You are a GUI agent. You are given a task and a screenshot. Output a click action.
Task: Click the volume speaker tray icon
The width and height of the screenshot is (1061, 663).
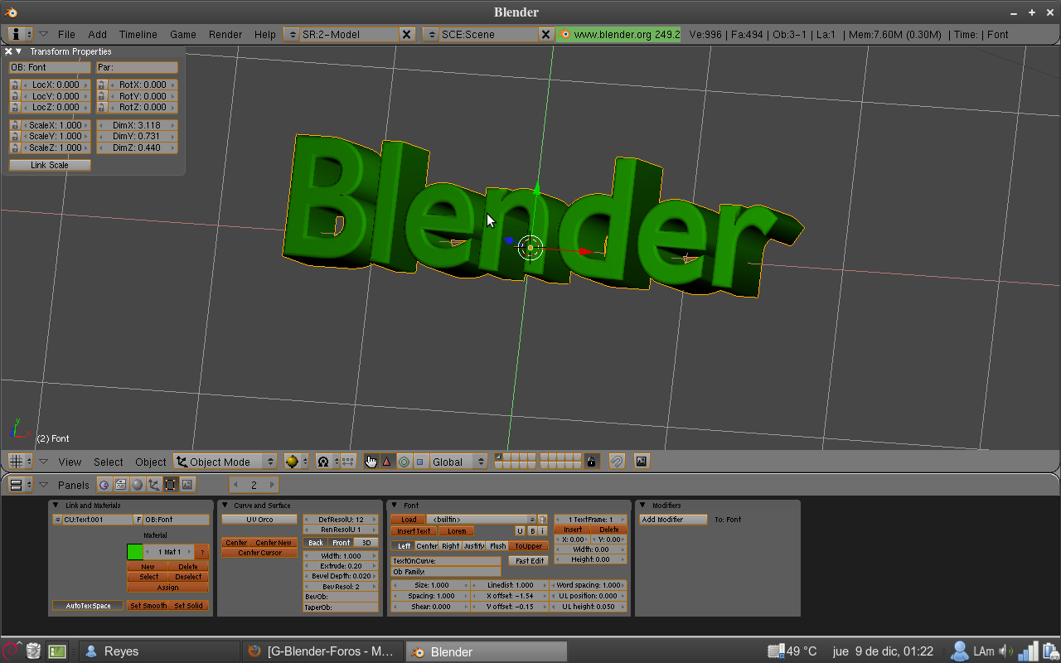click(1006, 651)
